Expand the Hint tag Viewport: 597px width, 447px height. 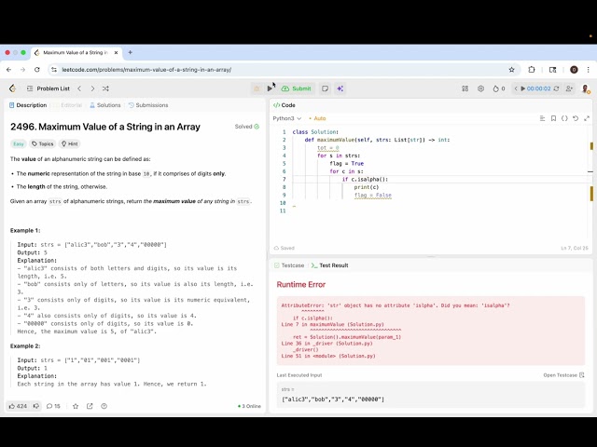tap(70, 144)
